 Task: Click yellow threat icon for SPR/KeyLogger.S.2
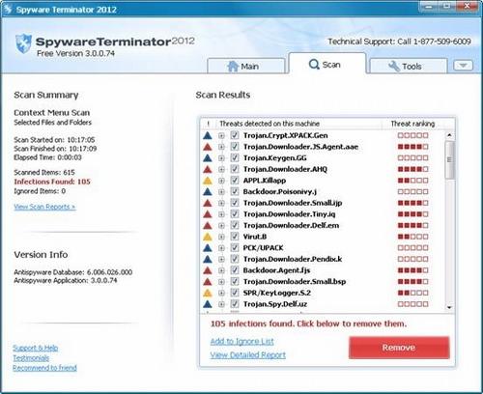coord(208,293)
